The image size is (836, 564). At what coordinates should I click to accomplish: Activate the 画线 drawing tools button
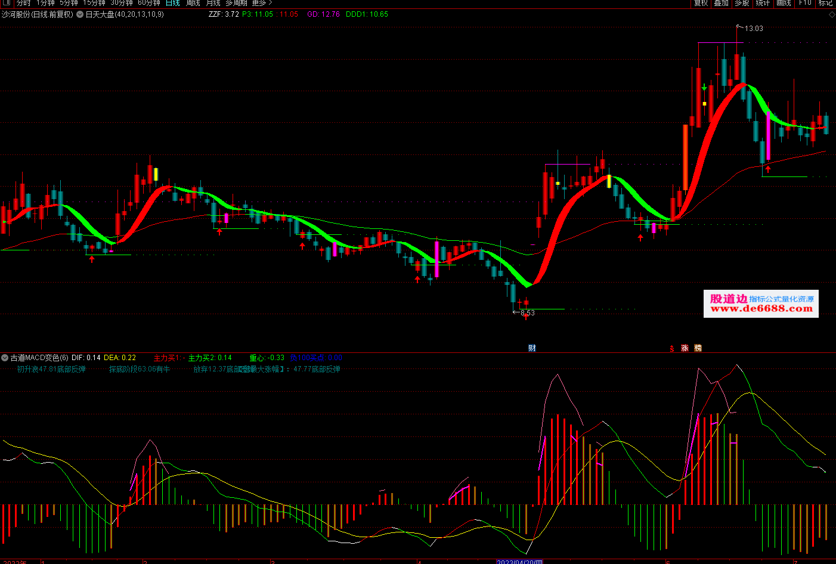(x=784, y=3)
